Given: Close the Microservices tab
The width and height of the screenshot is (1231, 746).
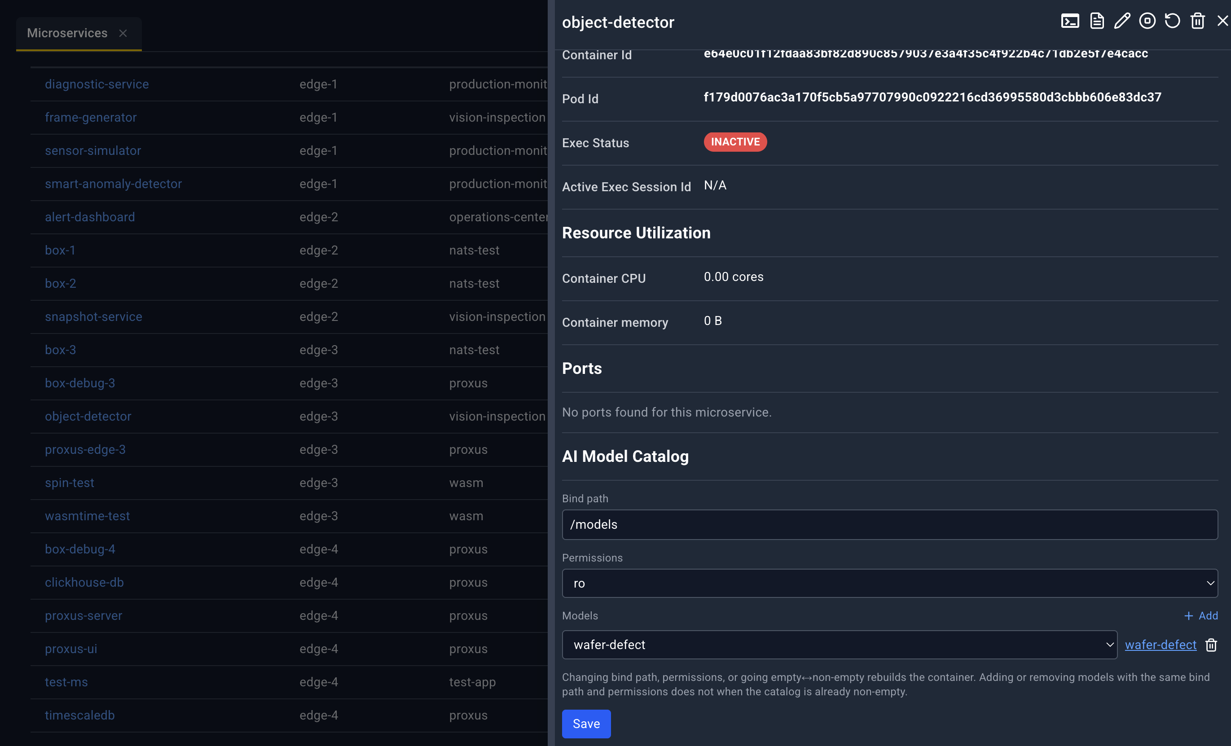Looking at the screenshot, I should [x=123, y=33].
